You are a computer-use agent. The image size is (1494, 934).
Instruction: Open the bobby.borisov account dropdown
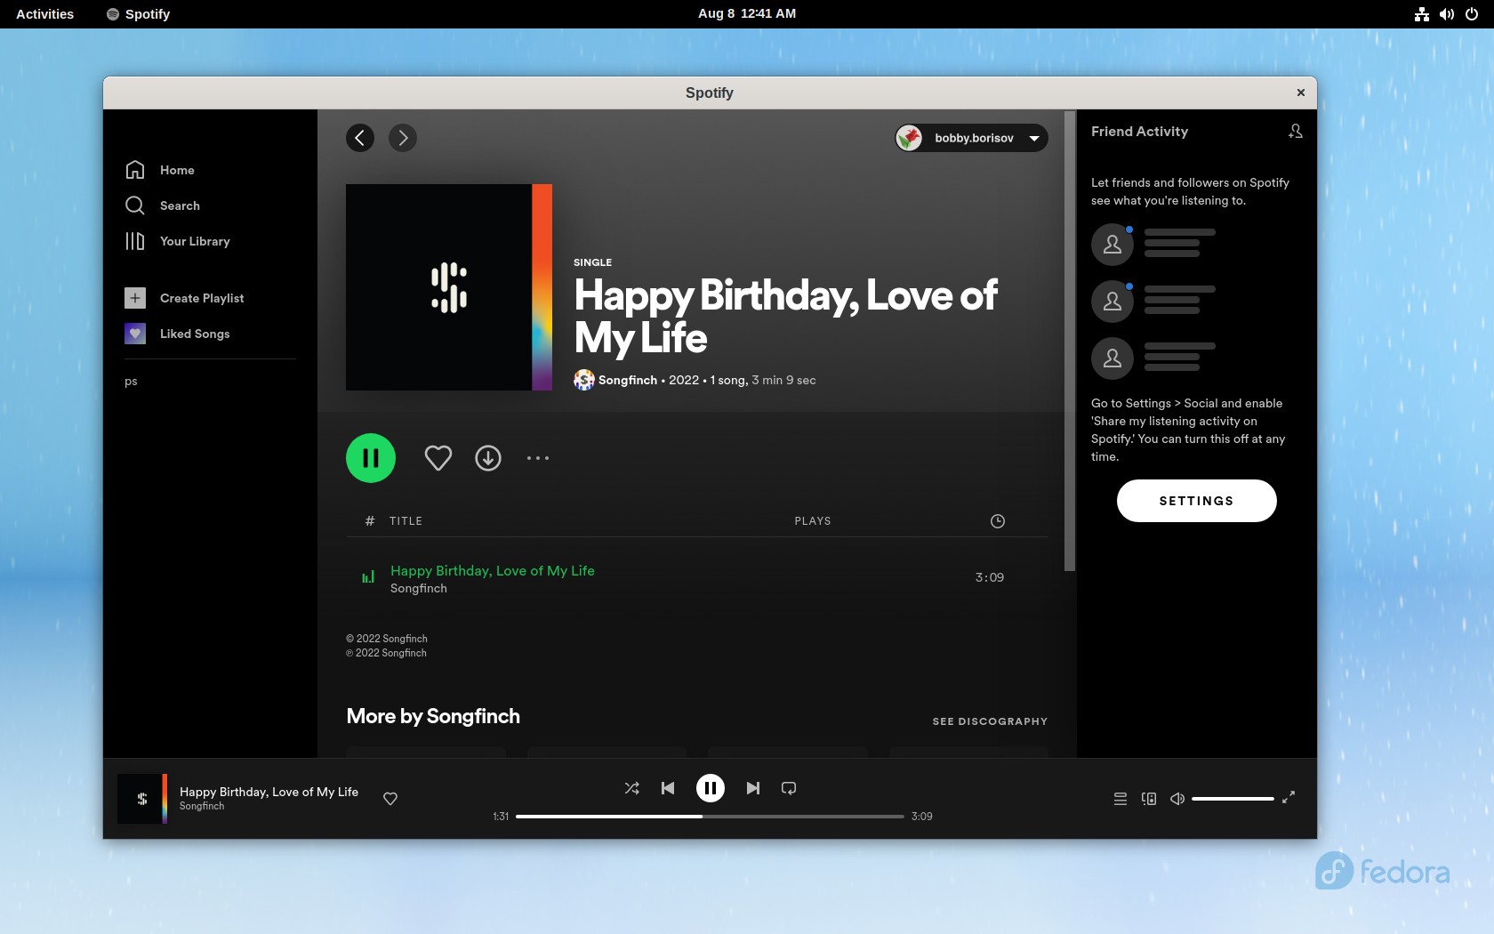coord(969,138)
